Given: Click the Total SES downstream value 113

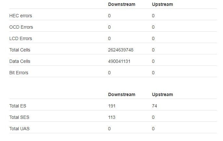Looking at the screenshot, I should pyautogui.click(x=111, y=117).
